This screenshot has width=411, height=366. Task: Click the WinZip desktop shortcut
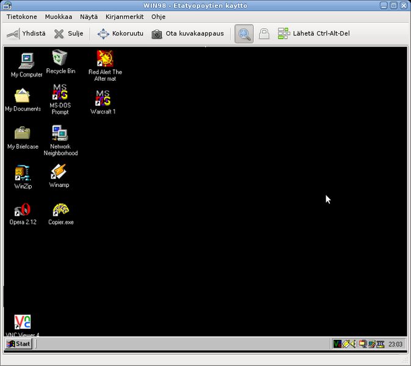(23, 174)
